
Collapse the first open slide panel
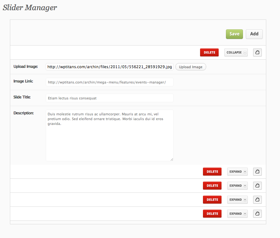[x=236, y=53]
